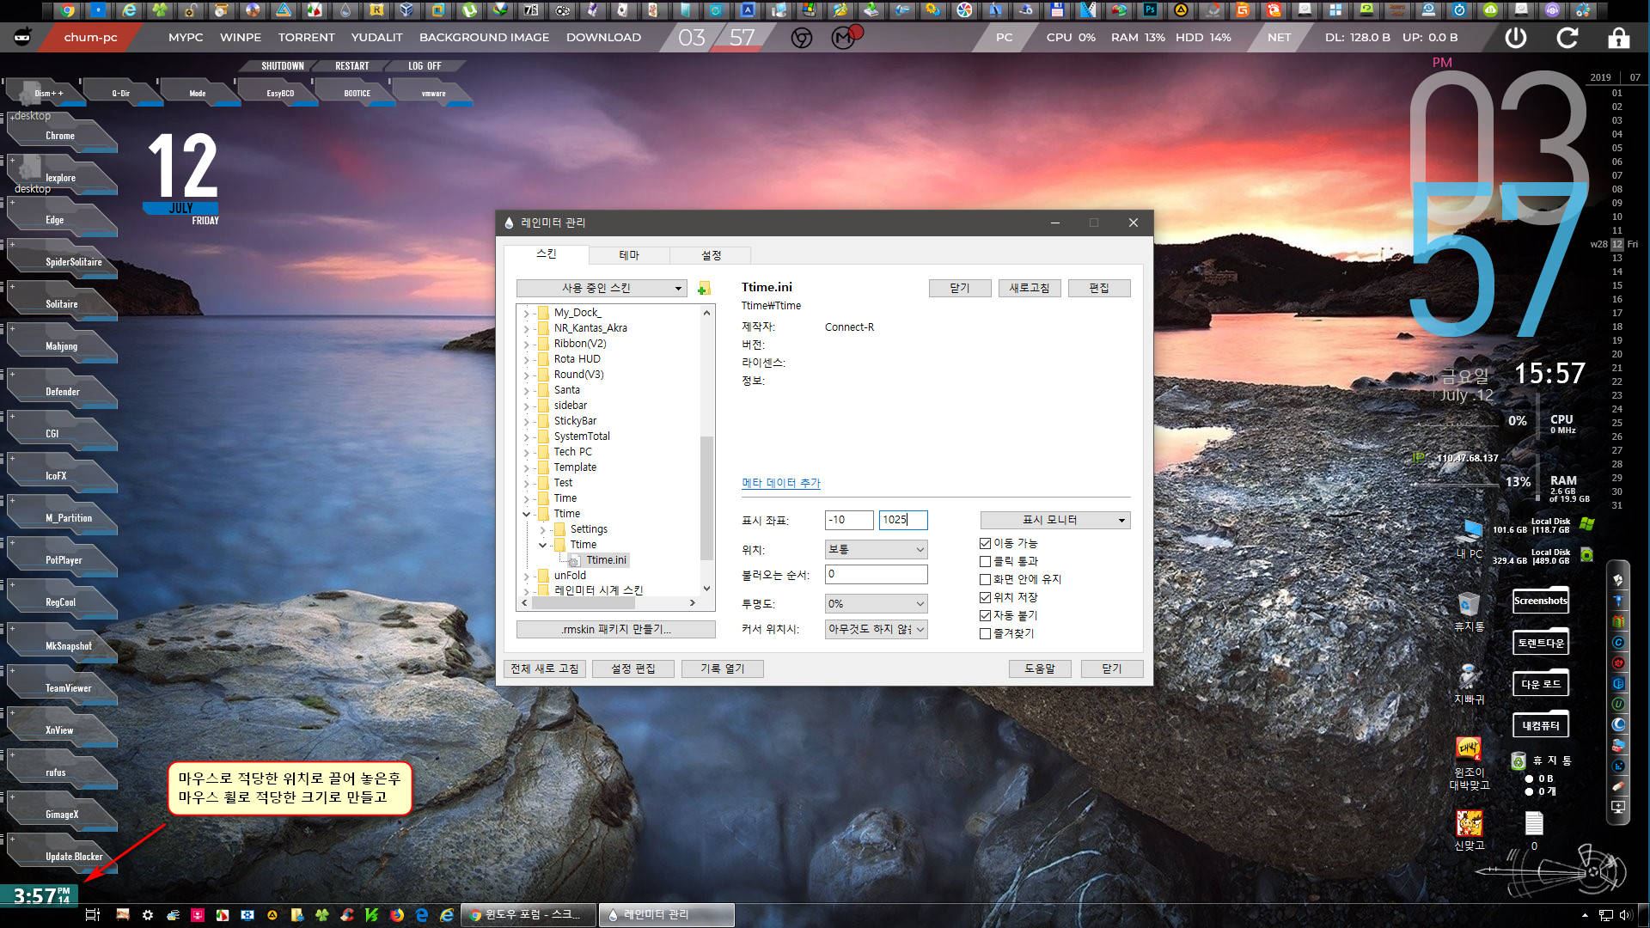This screenshot has width=1650, height=928.
Task: Open the 휴지통 recycle bin desktop icon
Action: point(1469,612)
